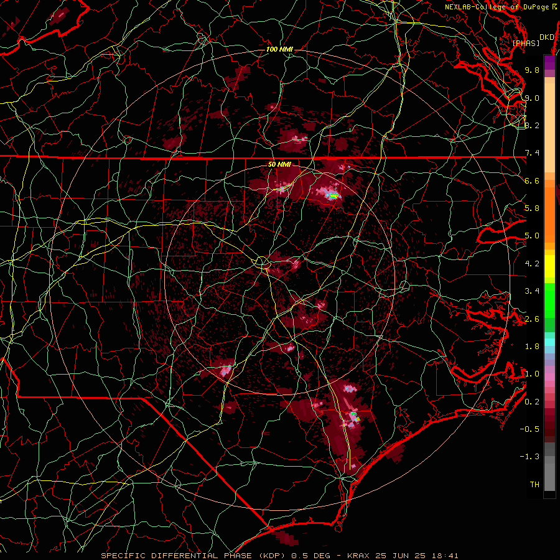The height and width of the screenshot is (560, 560).
Task: Click the 5.0 value on the color scale
Action: pos(532,236)
